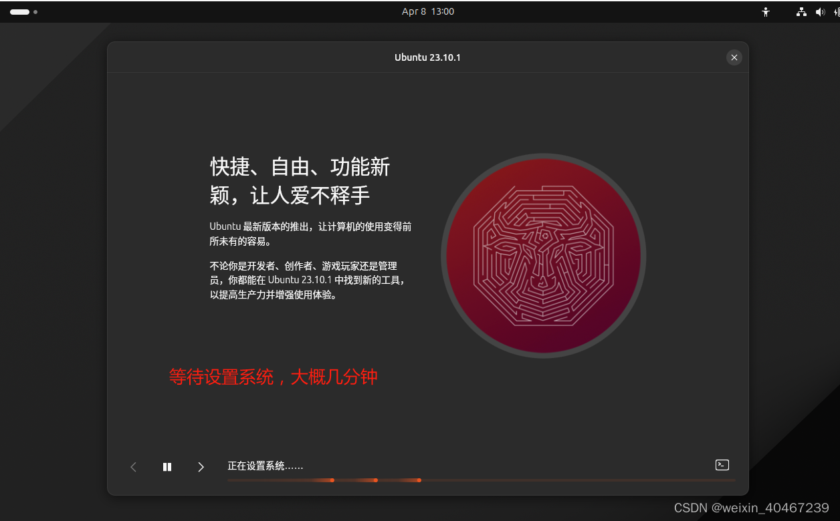840x521 pixels.
Task: Open the Apr 8 13:00 clock menu
Action: coord(428,11)
